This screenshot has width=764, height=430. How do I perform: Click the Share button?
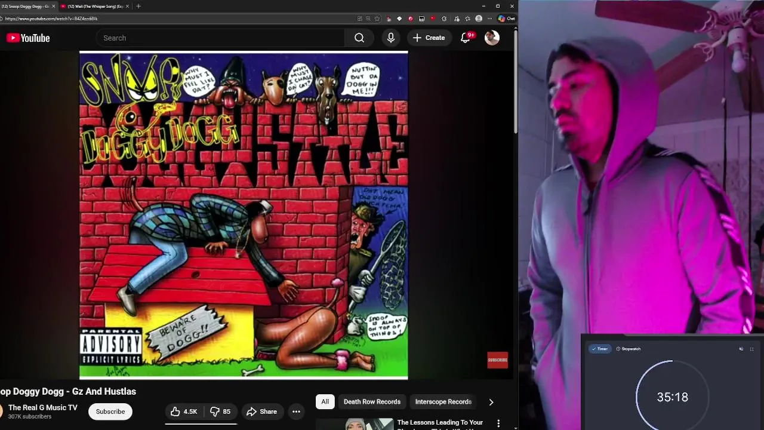coord(262,411)
